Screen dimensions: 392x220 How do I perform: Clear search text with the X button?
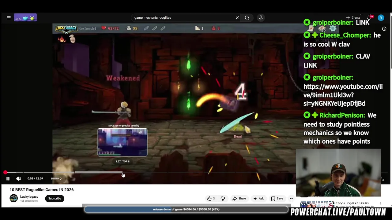click(237, 18)
